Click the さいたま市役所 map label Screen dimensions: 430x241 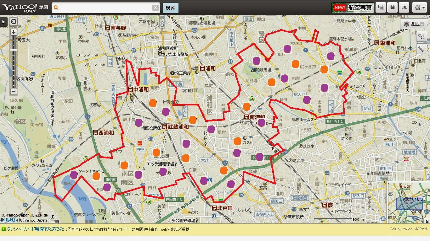[173, 54]
